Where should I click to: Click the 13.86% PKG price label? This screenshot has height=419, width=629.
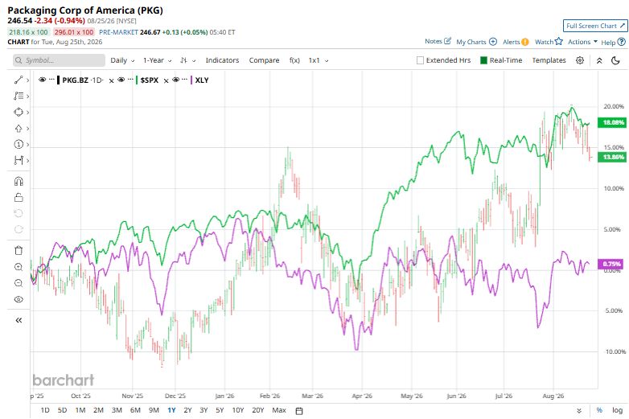[x=612, y=157]
